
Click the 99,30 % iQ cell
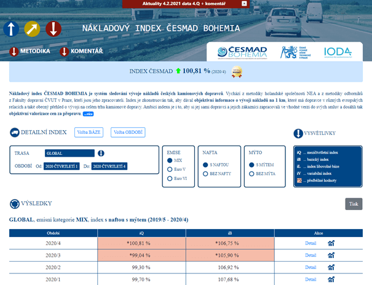tap(141, 267)
